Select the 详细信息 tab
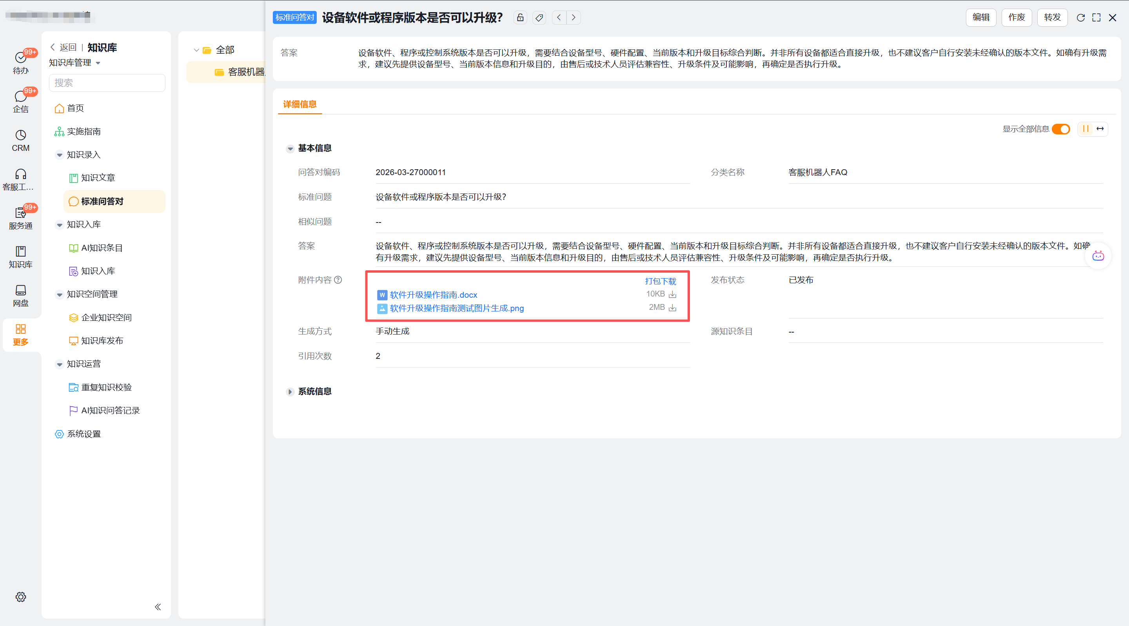 pos(300,104)
